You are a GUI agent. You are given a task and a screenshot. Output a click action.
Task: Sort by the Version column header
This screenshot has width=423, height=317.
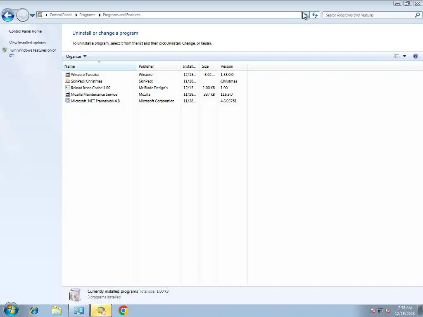233,66
